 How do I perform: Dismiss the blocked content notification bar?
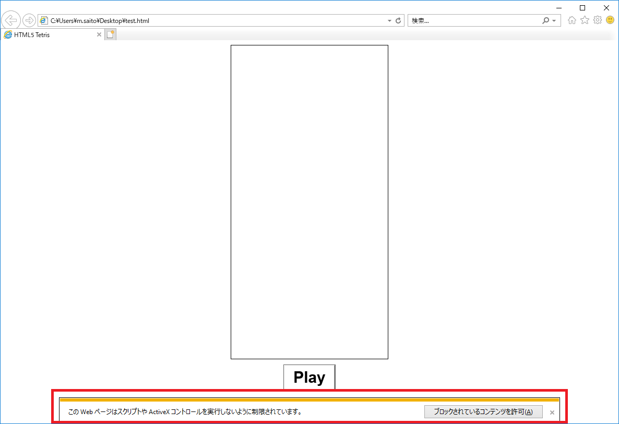tap(552, 412)
